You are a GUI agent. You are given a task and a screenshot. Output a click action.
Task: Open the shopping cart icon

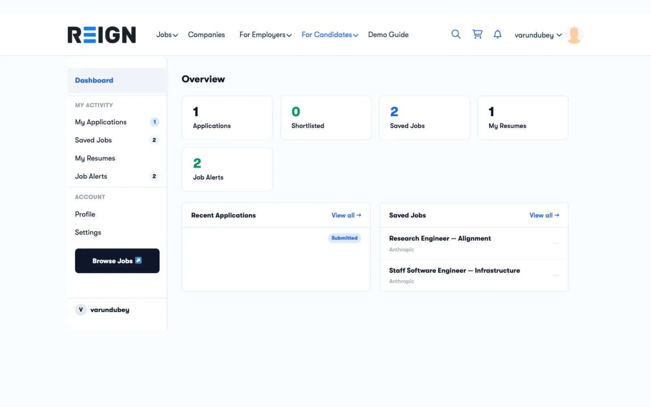(x=477, y=35)
